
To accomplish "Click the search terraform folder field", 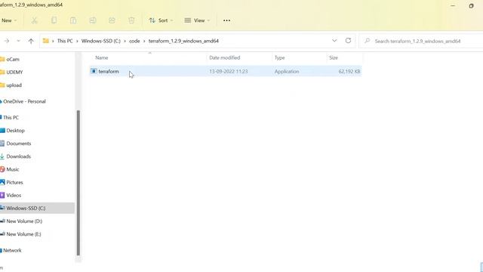I will tap(421, 41).
